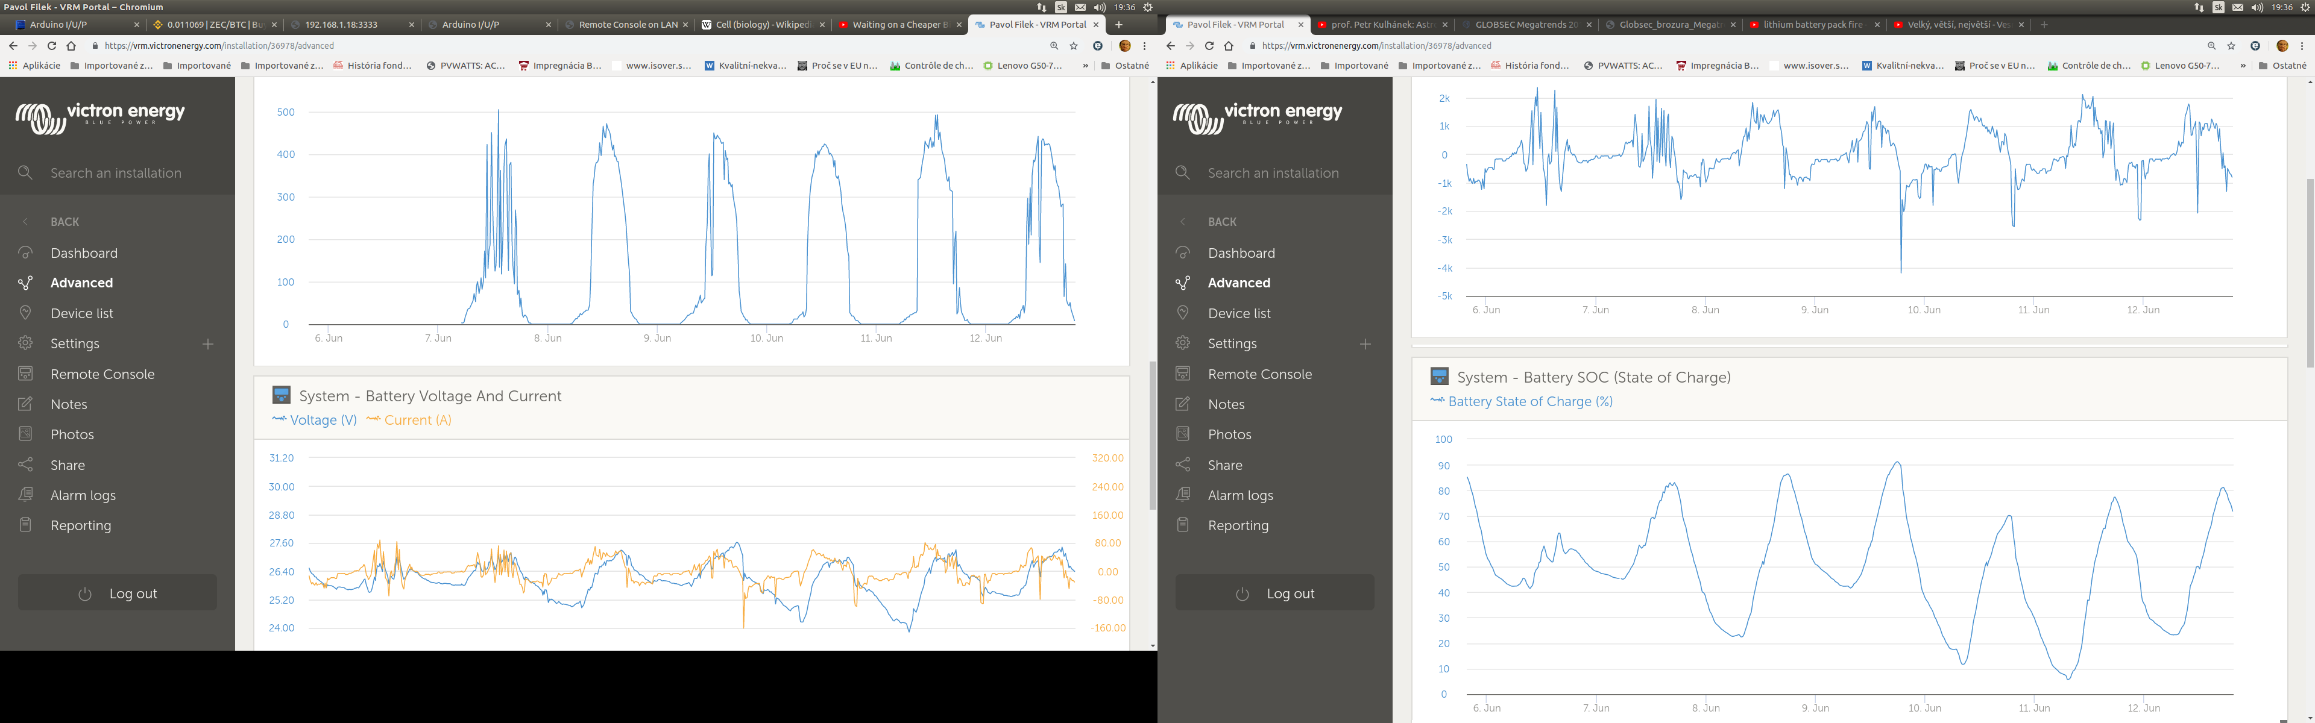Open the profile avatar in right browser toolbar
The height and width of the screenshot is (723, 2315).
2282,46
